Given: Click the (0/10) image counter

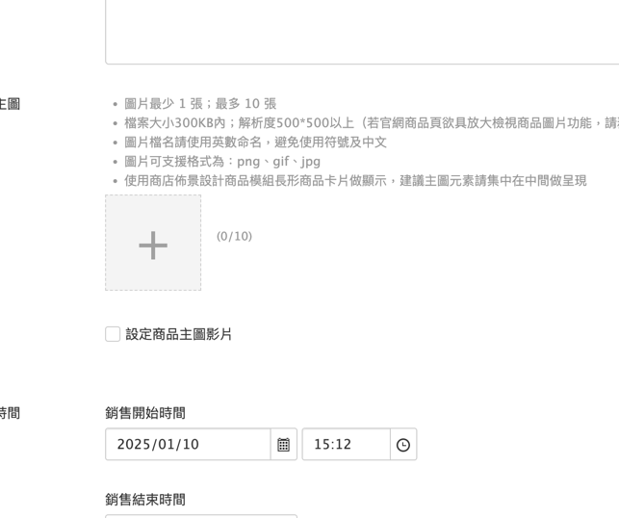Looking at the screenshot, I should click(x=234, y=236).
